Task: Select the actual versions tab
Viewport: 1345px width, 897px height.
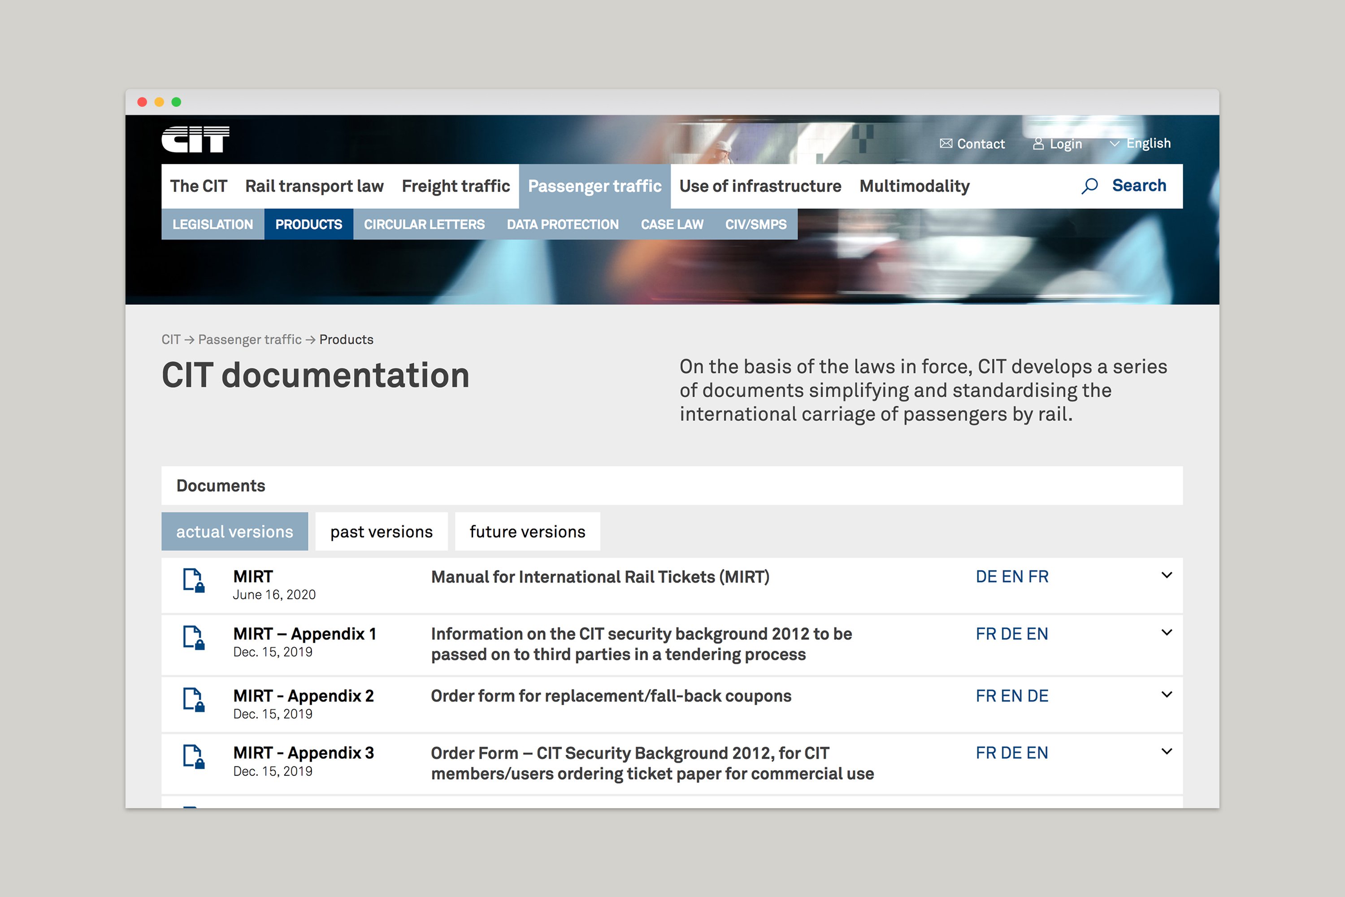Action: (x=234, y=531)
